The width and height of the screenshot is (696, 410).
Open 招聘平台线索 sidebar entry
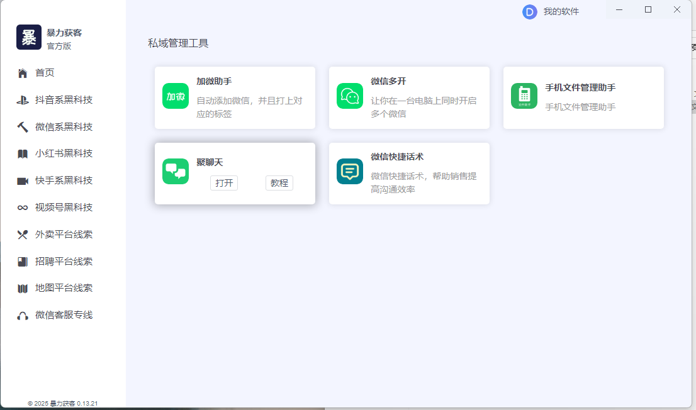point(64,262)
